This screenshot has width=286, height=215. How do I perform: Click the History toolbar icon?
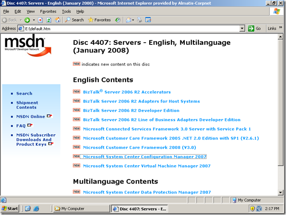[x=118, y=20]
